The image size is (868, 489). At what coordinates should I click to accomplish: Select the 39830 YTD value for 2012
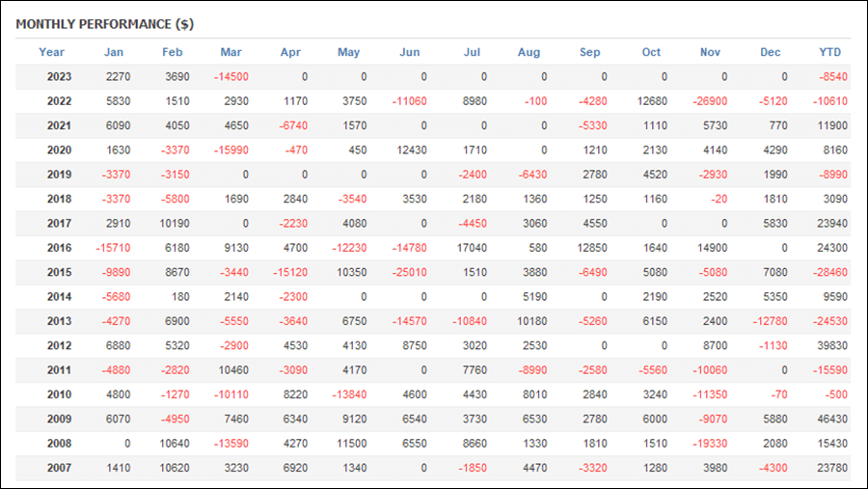pos(832,345)
